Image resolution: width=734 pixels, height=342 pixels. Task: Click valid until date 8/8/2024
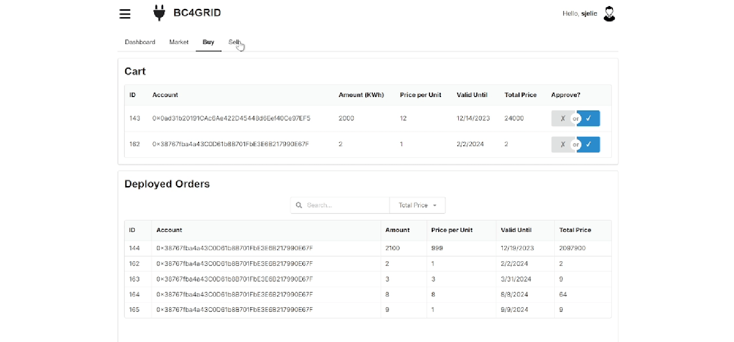click(x=514, y=295)
